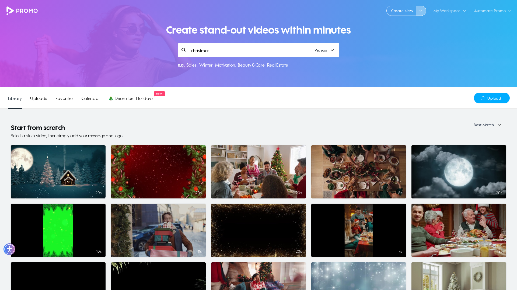Screen dimensions: 517x290
Task: Click the Promo logo
Action: (x=22, y=11)
